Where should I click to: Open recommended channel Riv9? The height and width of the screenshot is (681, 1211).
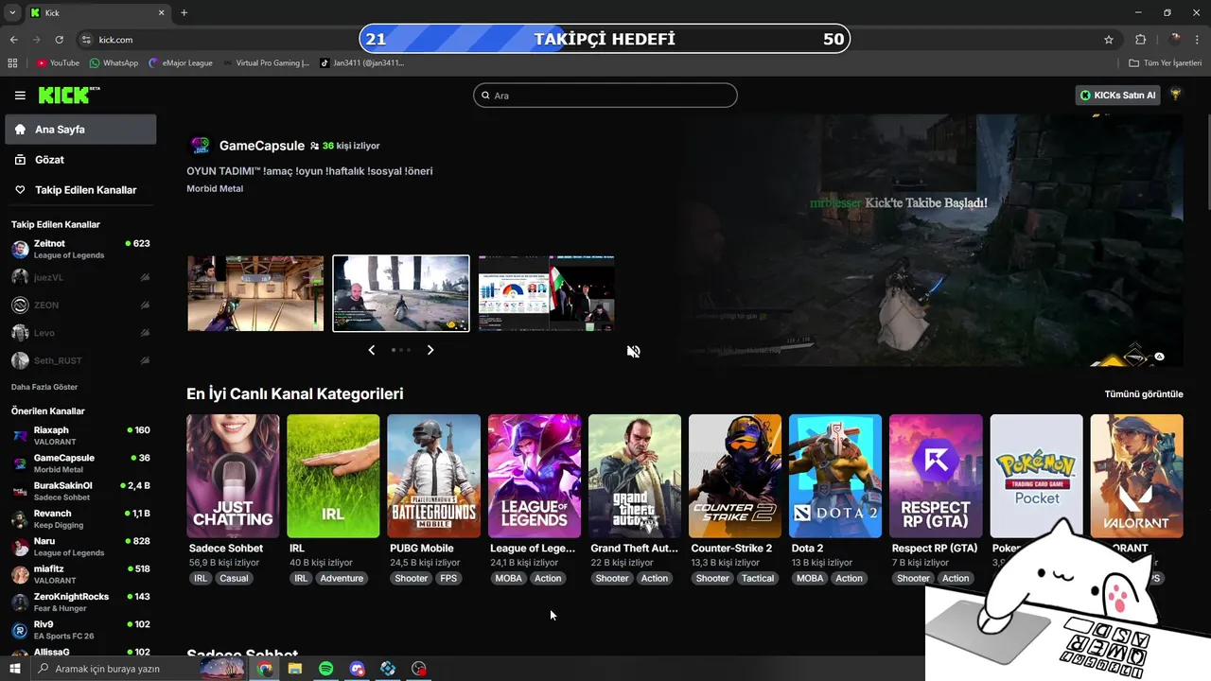click(80, 630)
